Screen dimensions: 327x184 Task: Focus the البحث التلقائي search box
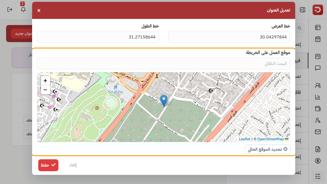point(163,63)
